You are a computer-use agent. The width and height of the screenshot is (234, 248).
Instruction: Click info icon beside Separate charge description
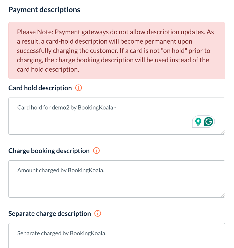click(x=98, y=213)
